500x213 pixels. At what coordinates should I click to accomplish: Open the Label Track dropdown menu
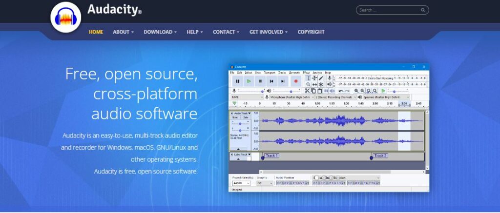coord(250,155)
